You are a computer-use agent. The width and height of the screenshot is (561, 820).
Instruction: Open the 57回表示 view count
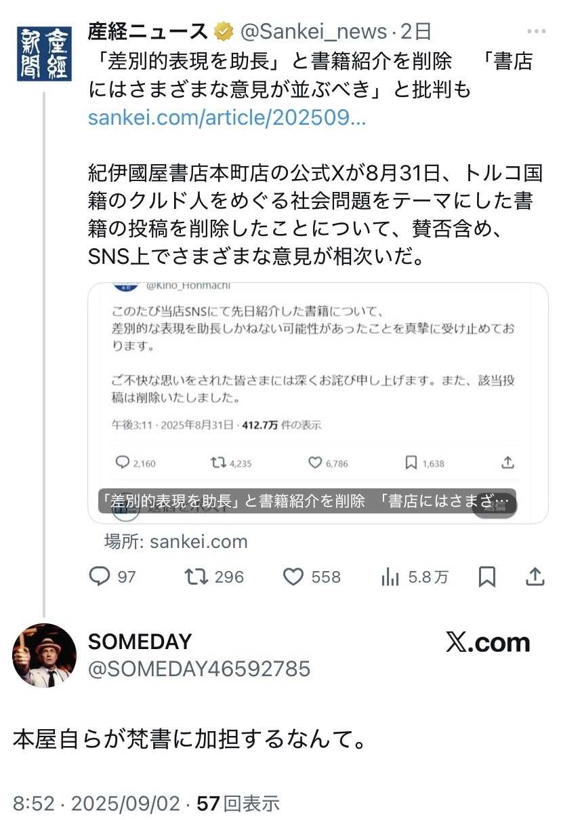238,804
